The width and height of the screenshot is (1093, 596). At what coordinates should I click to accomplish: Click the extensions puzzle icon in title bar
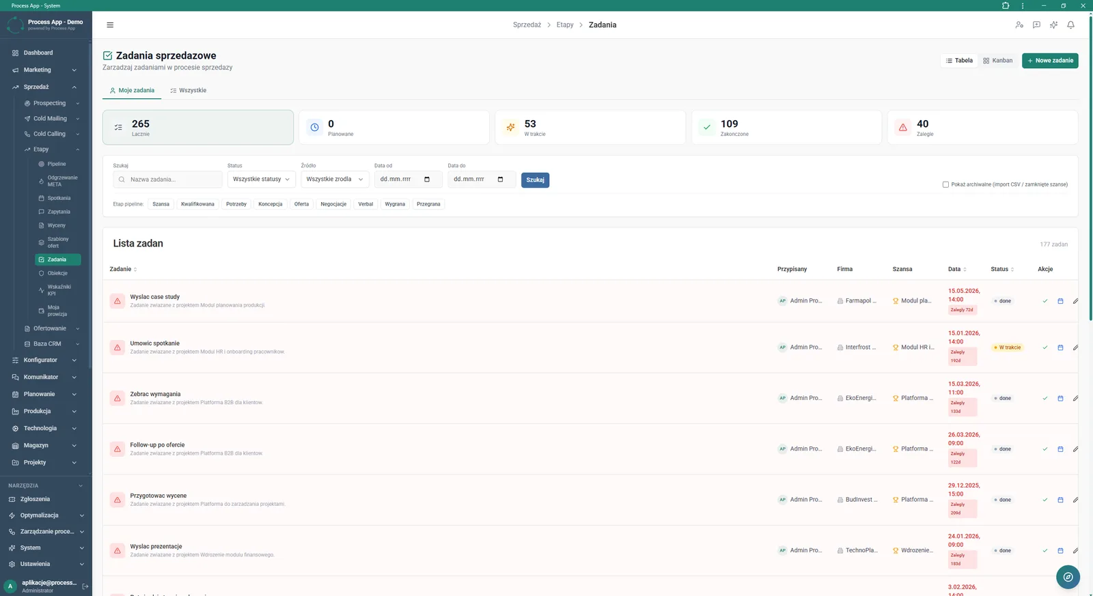pyautogui.click(x=1006, y=5)
